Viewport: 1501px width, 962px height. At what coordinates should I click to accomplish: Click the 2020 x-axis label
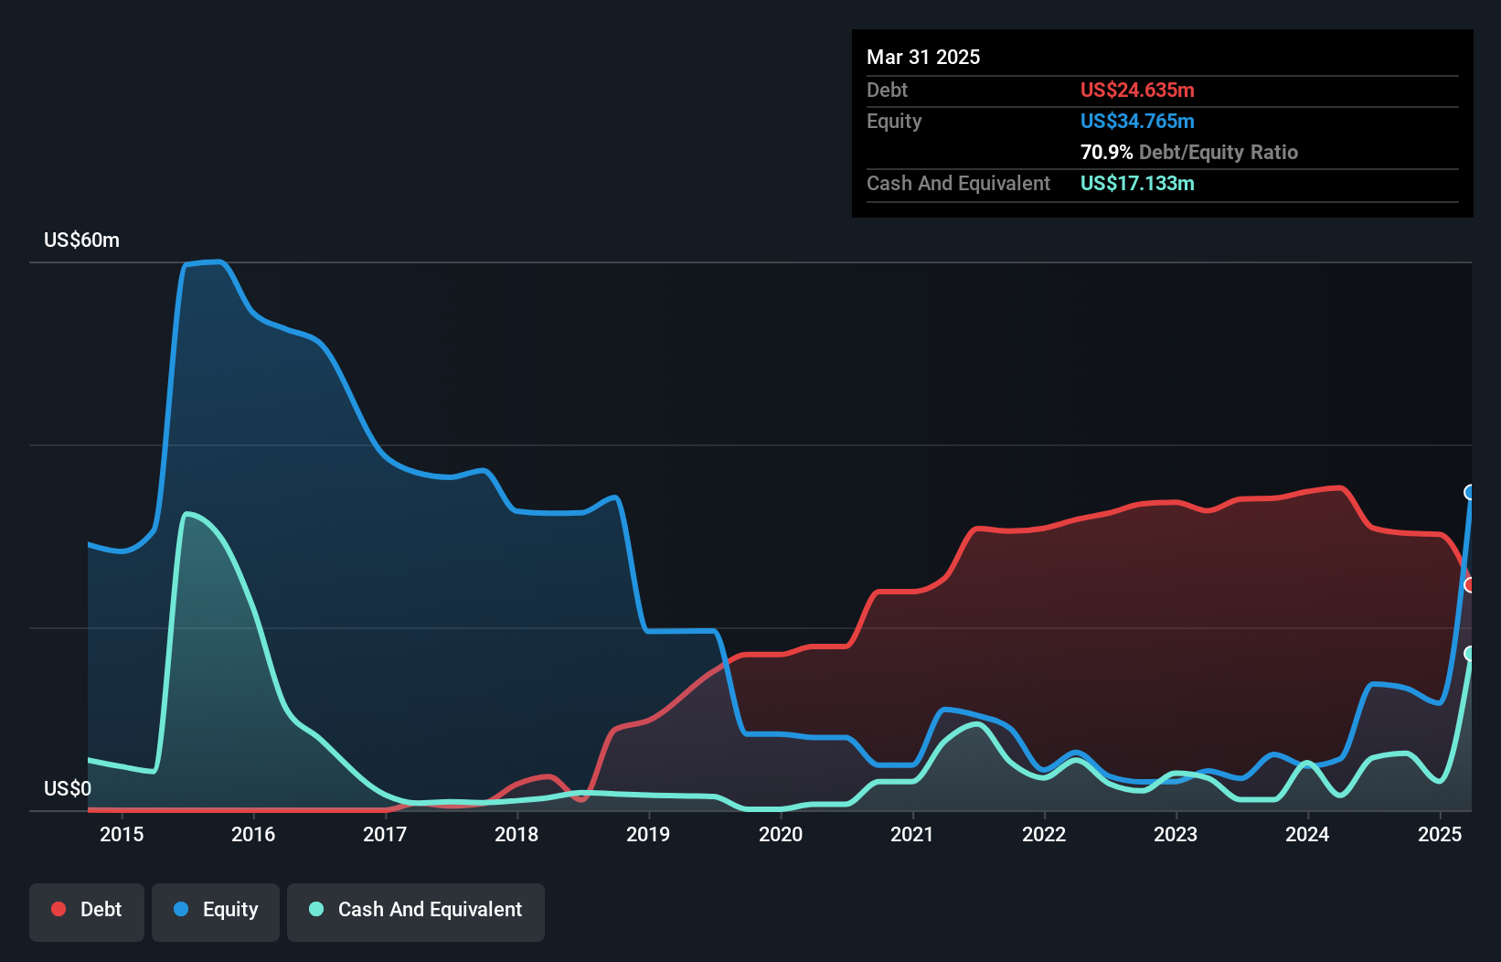tap(781, 834)
